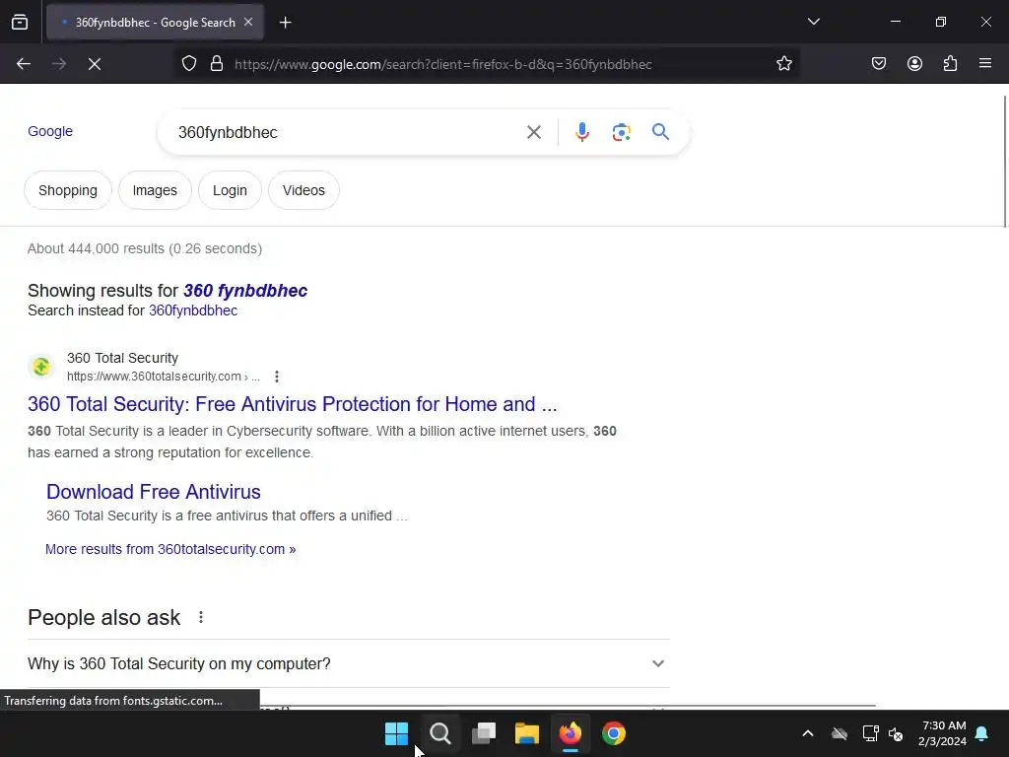Viewport: 1009px width, 757px height.
Task: Open a new tab with plus button
Action: pyautogui.click(x=285, y=23)
